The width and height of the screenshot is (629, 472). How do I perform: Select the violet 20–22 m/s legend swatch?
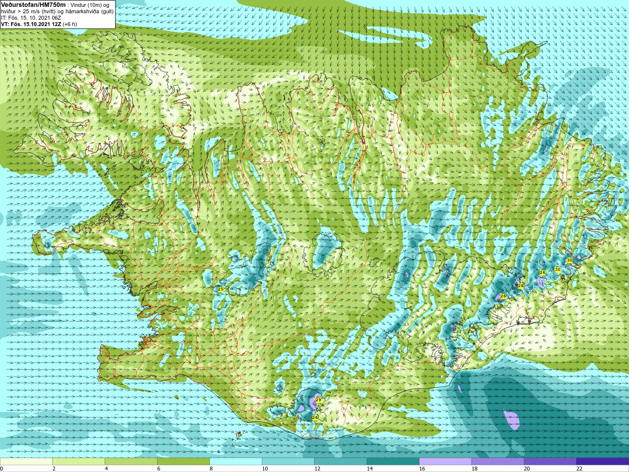550,462
